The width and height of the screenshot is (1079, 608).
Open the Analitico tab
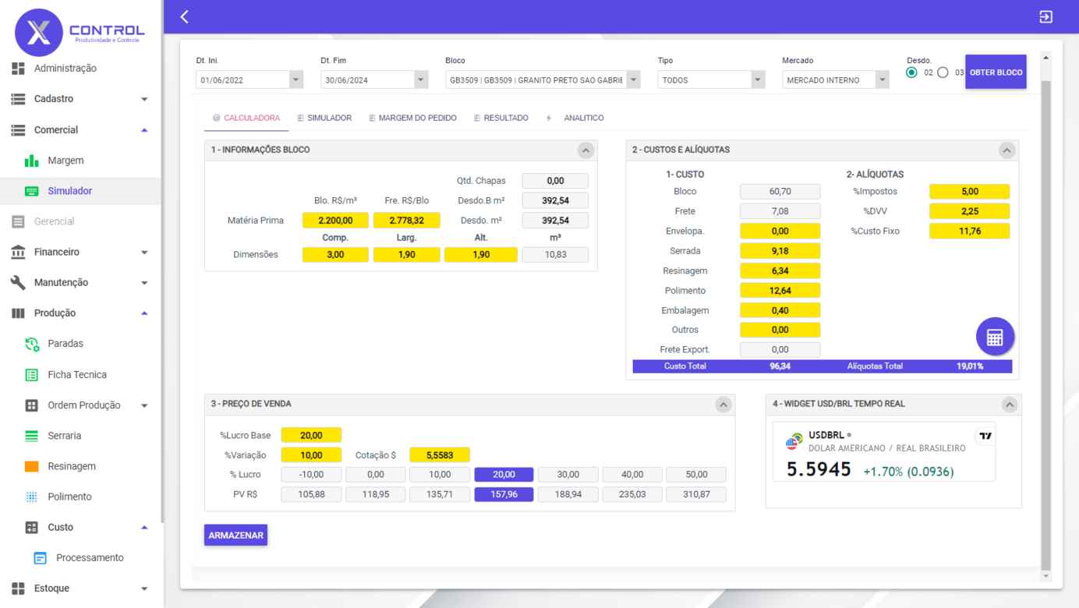pos(575,118)
